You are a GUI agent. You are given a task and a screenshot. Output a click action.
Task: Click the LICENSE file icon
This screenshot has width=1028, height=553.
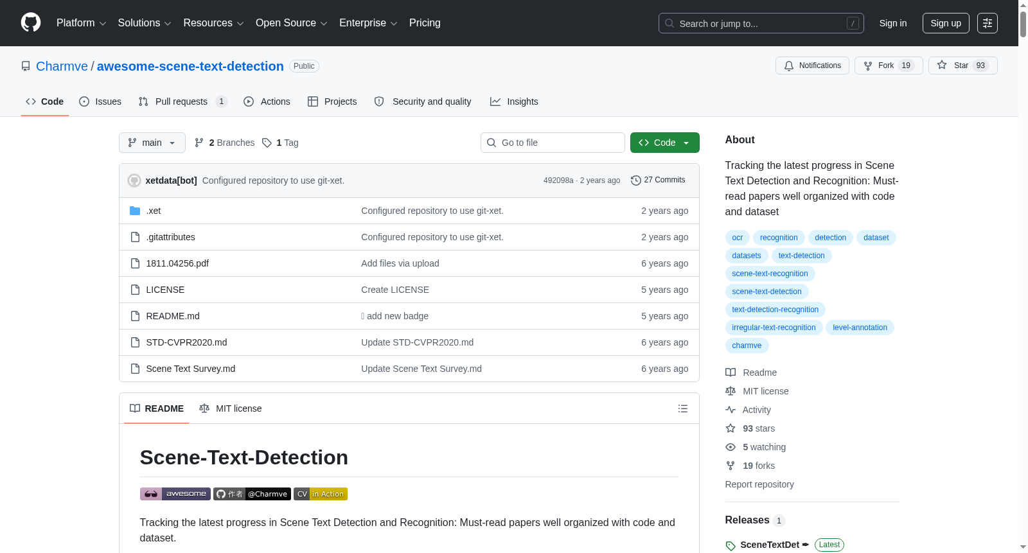(x=135, y=290)
